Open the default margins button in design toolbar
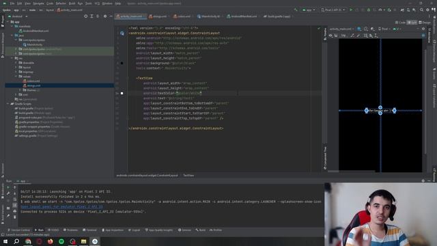Screen dimensions: 437x246 tap(343, 36)
